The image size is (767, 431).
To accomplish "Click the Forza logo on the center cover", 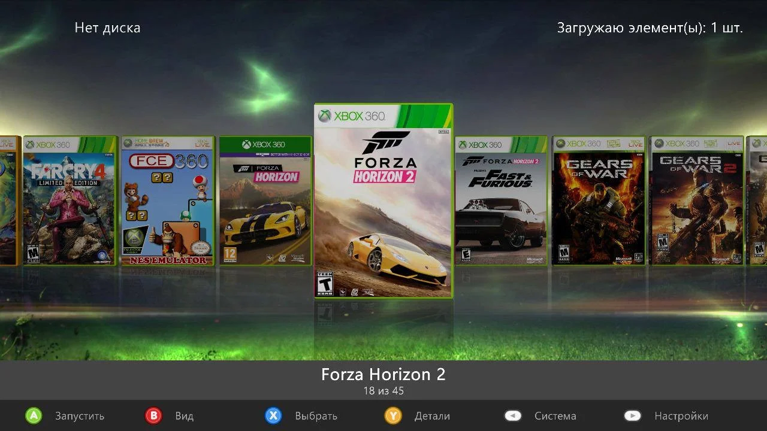I will point(385,142).
